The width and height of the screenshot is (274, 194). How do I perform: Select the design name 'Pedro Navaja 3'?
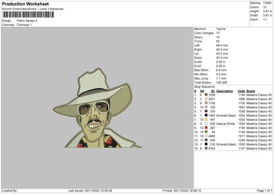click(27, 21)
